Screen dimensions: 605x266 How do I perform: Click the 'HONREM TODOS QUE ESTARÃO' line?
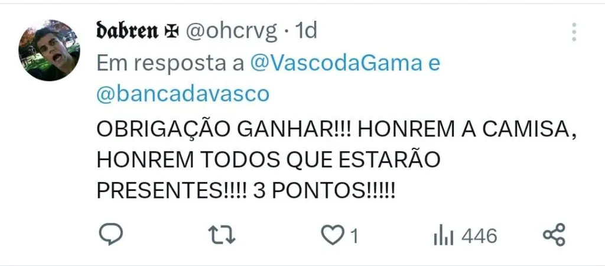pyautogui.click(x=269, y=160)
